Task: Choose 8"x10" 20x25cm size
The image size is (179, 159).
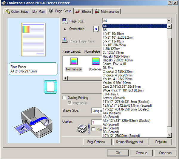Action: pos(135,45)
